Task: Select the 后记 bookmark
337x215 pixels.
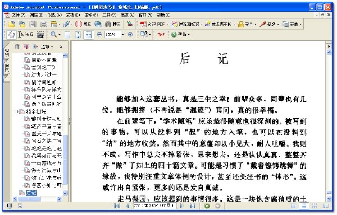Action: 31,193
